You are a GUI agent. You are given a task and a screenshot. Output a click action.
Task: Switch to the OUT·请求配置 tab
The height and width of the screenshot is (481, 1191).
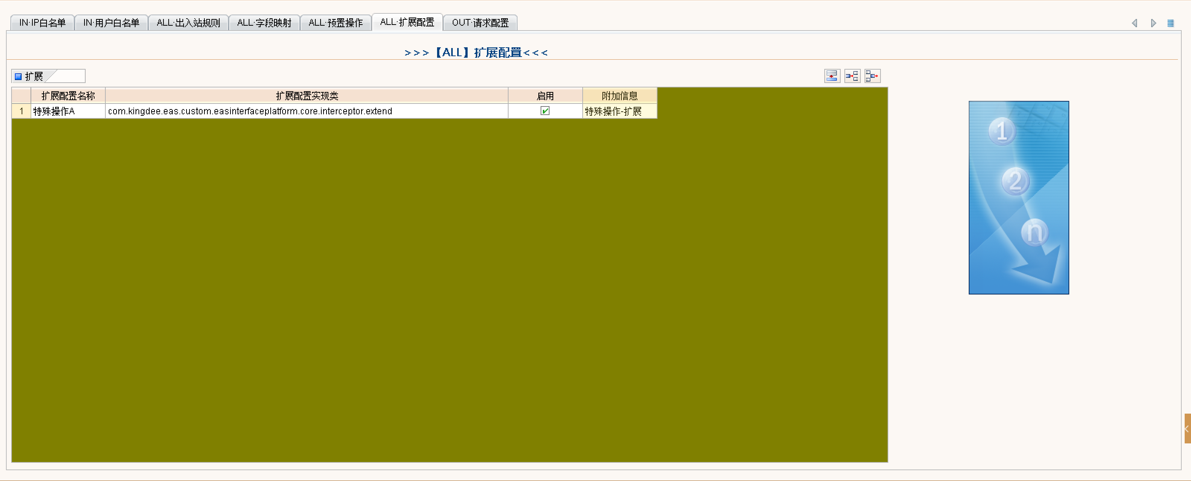[480, 23]
